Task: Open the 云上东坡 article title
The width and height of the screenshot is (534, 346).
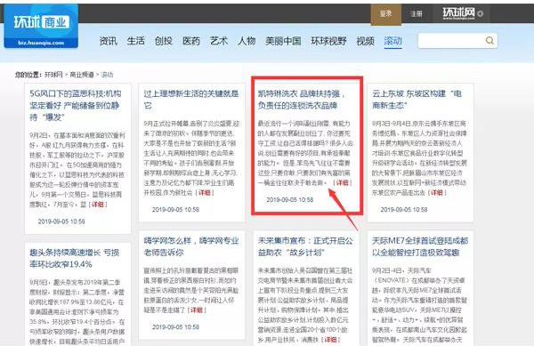Action: (x=417, y=100)
